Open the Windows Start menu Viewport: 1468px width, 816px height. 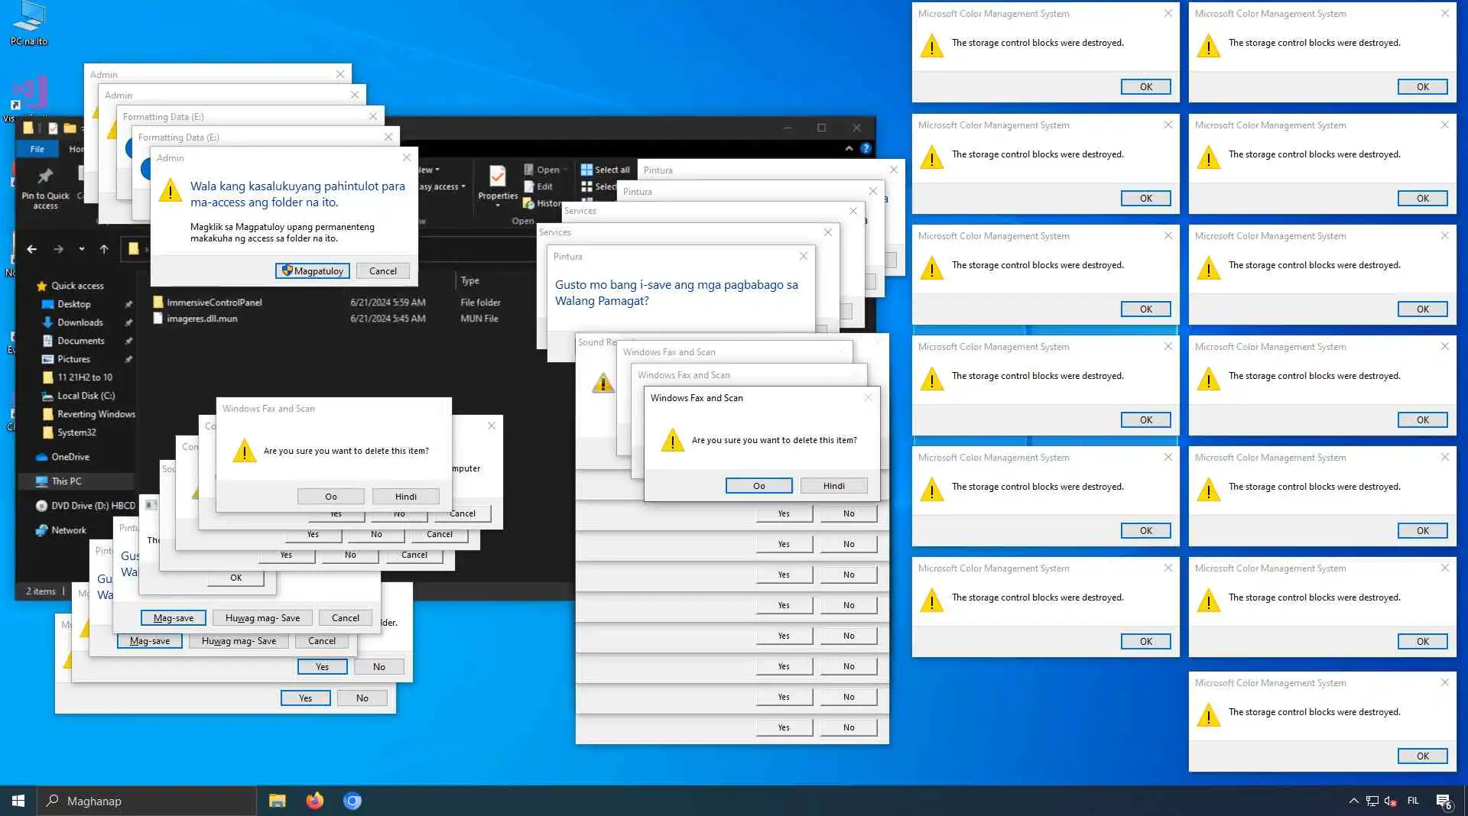coord(18,801)
